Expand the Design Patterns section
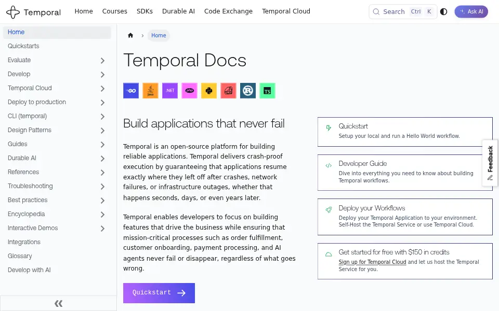 click(x=102, y=130)
